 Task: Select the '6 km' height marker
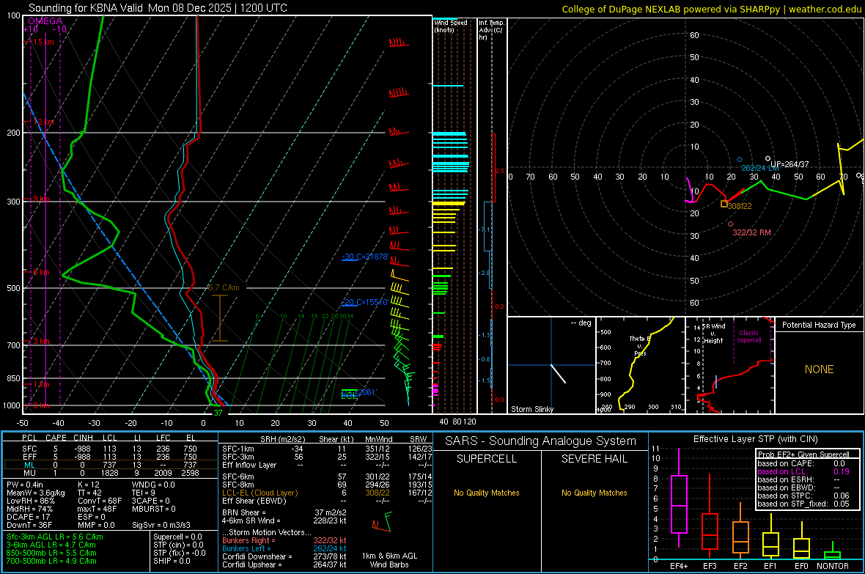41,272
